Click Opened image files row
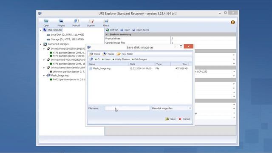272x153 pixels. point(170,42)
